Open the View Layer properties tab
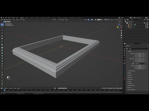The image size is (149, 111). 124,53
